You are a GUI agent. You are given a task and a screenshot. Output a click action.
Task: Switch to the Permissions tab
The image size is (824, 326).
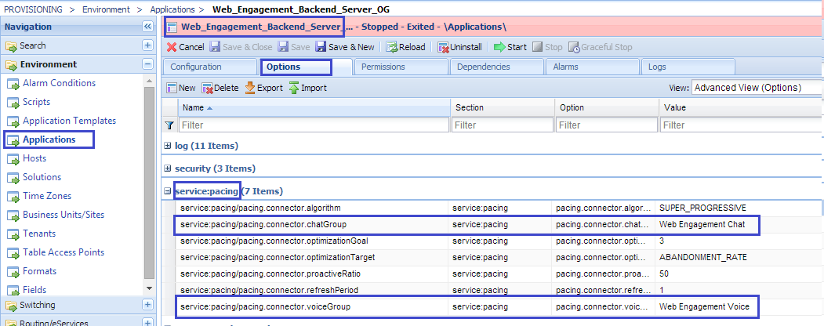click(x=383, y=67)
